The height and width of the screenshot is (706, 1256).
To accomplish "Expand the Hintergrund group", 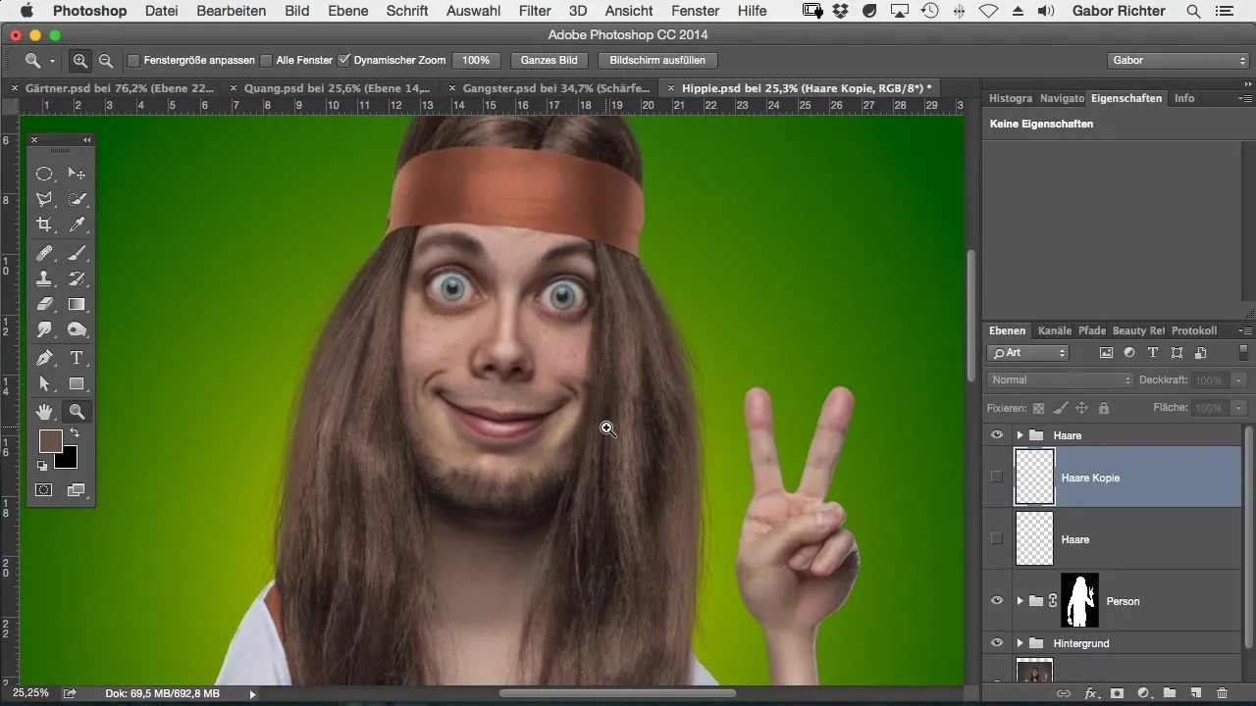I will coord(1020,643).
